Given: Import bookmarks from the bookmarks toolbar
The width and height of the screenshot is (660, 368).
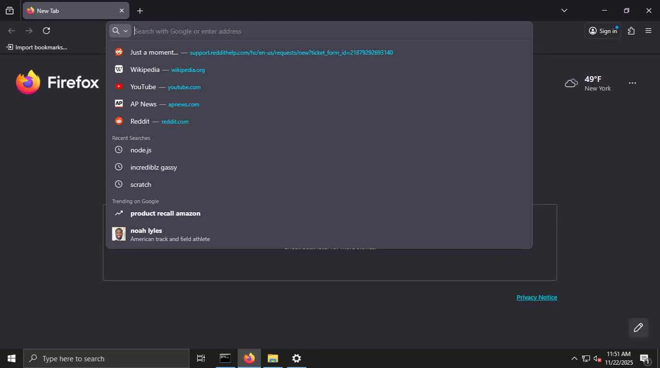Looking at the screenshot, I should click(x=36, y=47).
